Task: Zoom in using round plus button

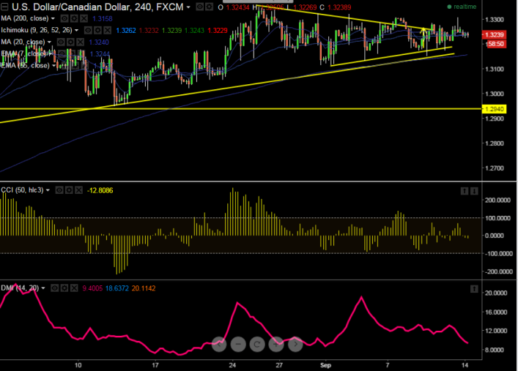Action: click(x=276, y=344)
